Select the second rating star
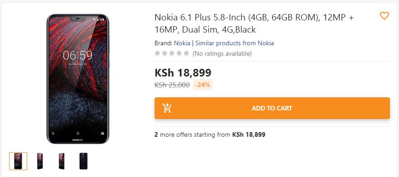Screen dimensions: 399x177 pos(165,53)
